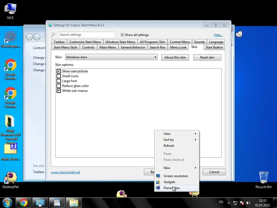Click the white pet near window corner
Image resolution: width=277 pixels, height=208 pixels.
(239, 34)
